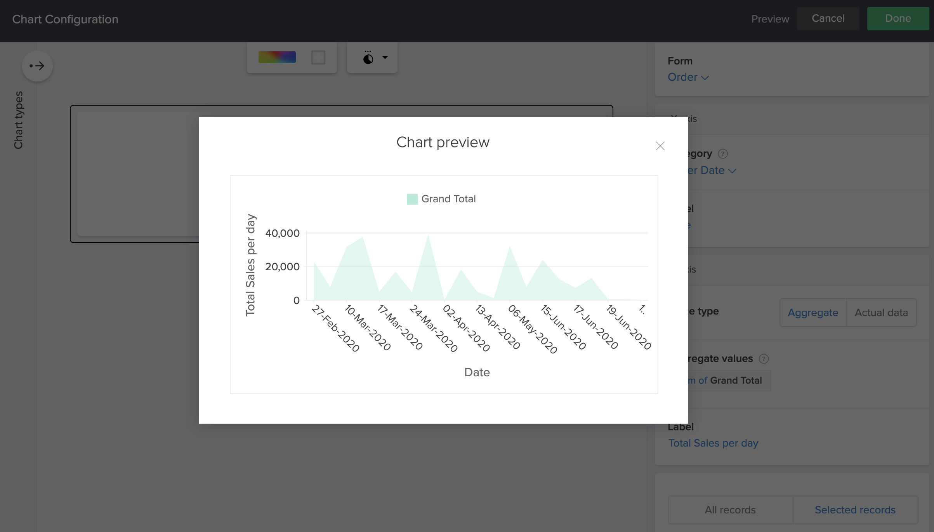Toggle the Grand Total series in the legend
Viewport: 934px width, 532px height.
click(x=441, y=199)
